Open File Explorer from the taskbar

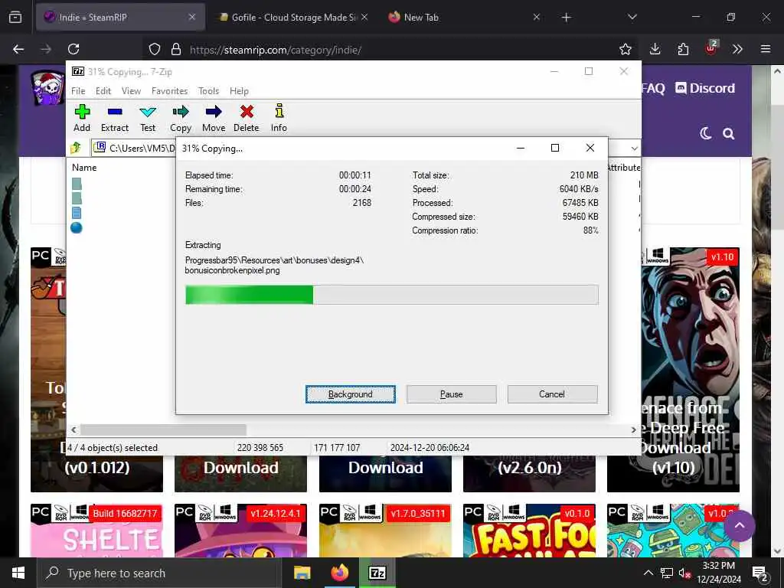pyautogui.click(x=302, y=573)
